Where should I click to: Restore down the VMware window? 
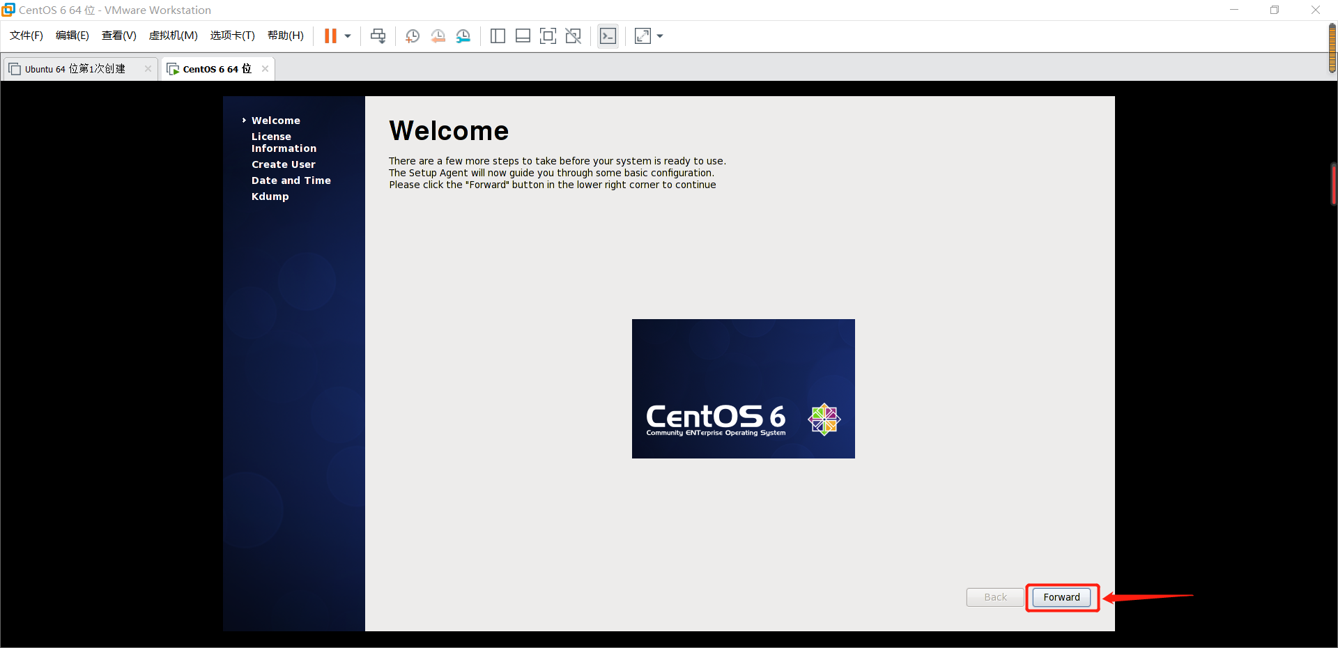[1275, 10]
